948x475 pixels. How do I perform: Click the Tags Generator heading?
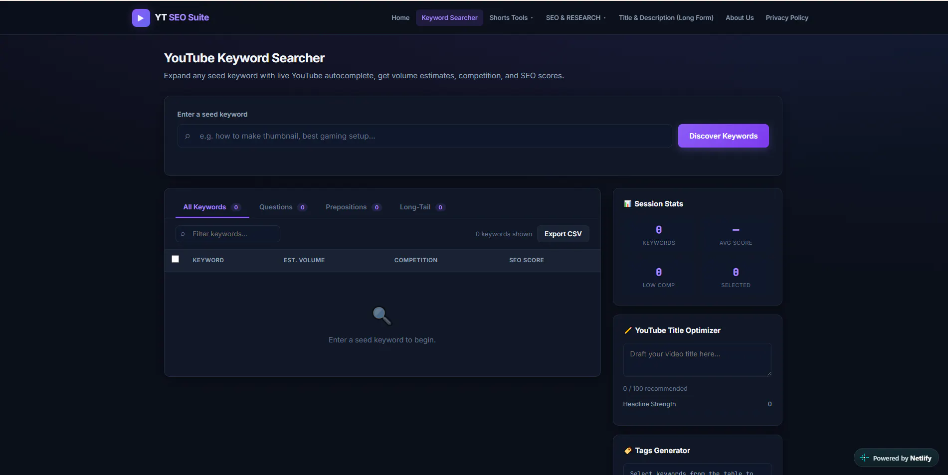[662, 451]
